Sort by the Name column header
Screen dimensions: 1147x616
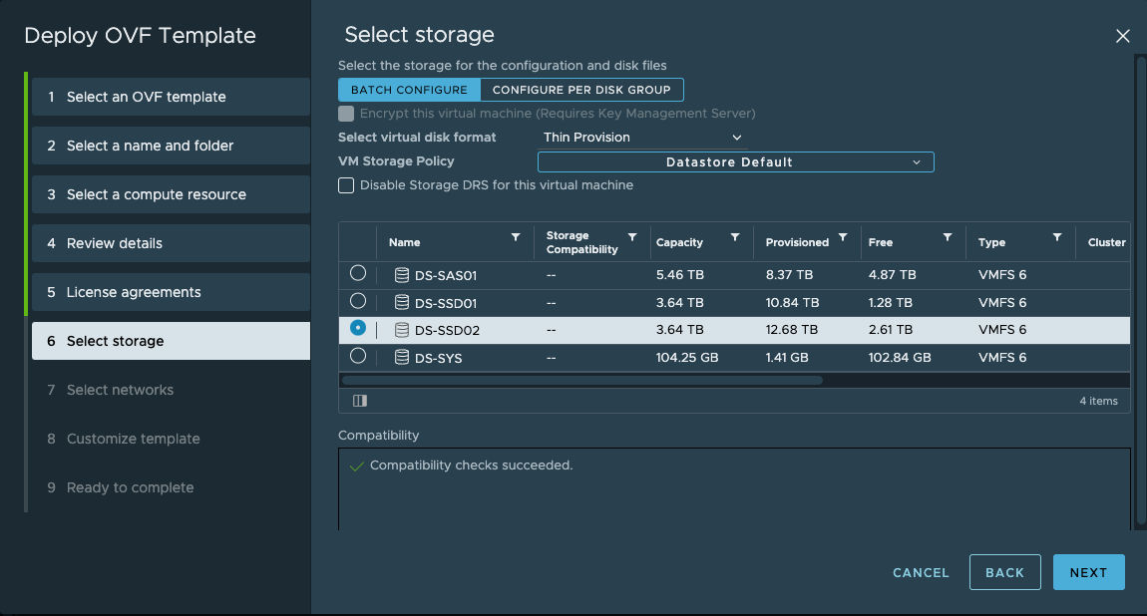(x=405, y=242)
